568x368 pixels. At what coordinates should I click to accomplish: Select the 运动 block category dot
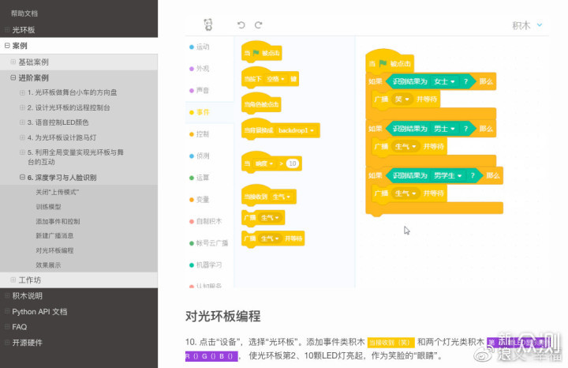pos(192,47)
